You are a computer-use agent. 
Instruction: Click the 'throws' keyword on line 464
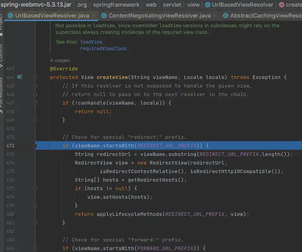click(240, 77)
